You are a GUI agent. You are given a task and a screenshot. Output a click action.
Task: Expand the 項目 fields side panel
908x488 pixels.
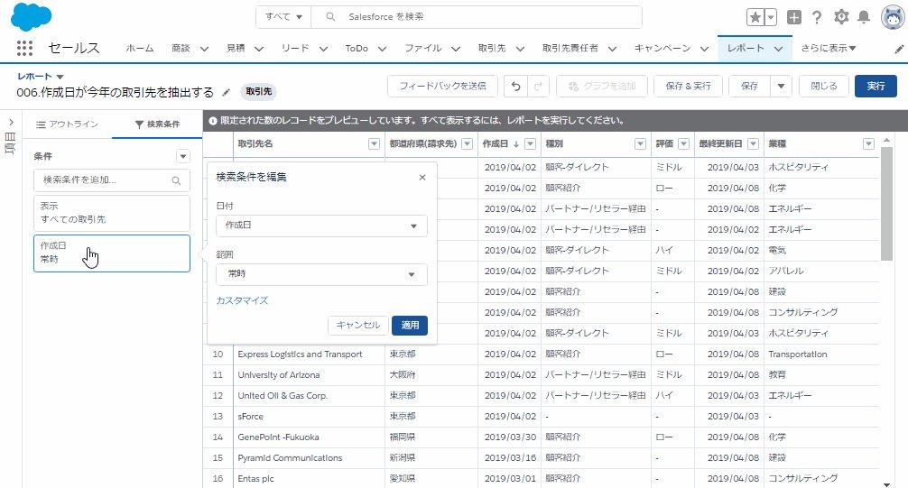(x=11, y=122)
